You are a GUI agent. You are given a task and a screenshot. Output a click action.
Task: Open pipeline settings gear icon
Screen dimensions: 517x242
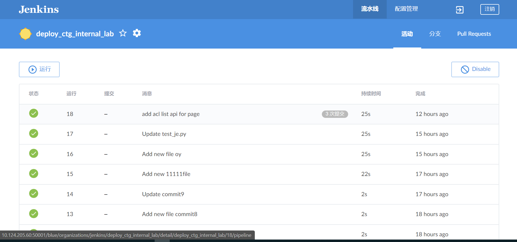pos(137,33)
